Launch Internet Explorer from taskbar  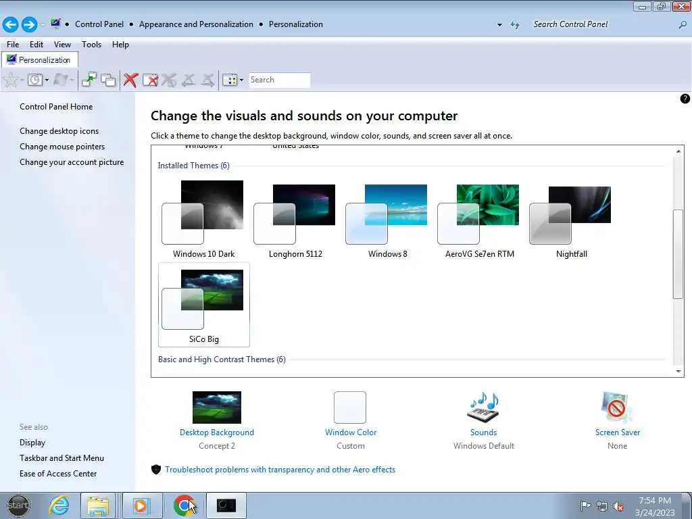[x=59, y=505]
